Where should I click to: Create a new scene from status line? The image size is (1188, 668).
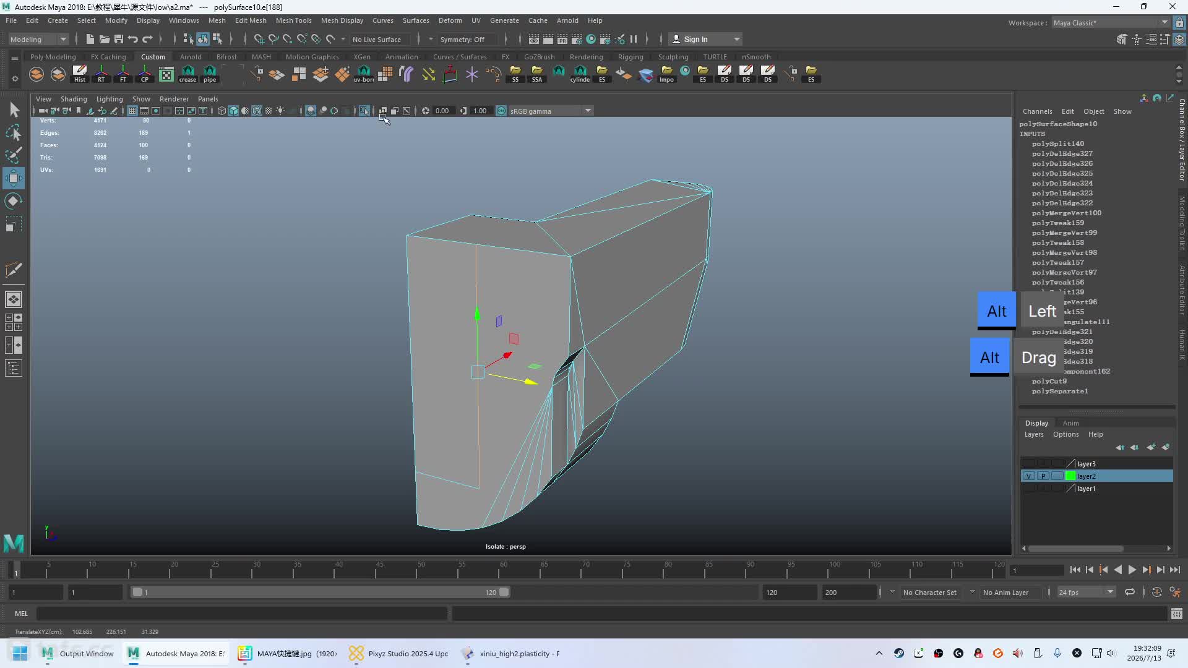click(90, 39)
